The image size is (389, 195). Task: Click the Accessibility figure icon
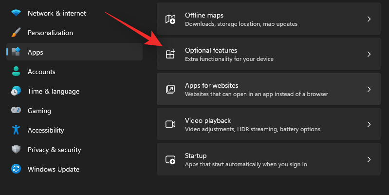click(16, 130)
